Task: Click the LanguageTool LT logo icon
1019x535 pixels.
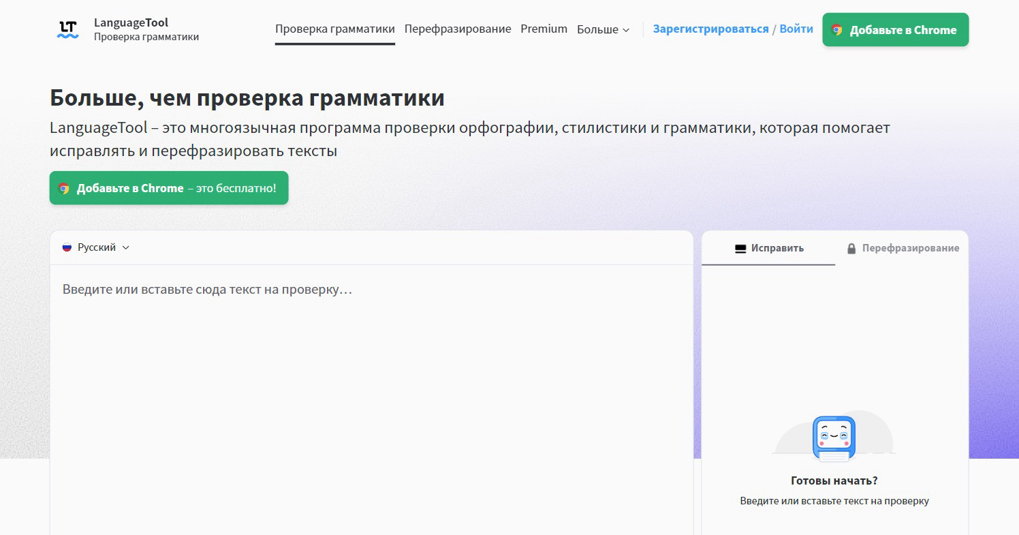Action: (68, 29)
